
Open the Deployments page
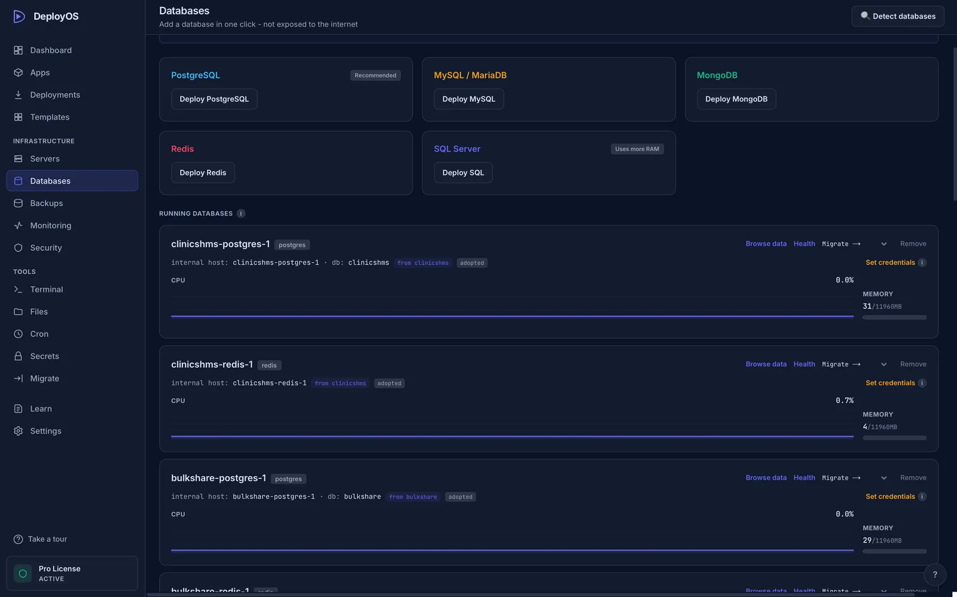(x=72, y=95)
